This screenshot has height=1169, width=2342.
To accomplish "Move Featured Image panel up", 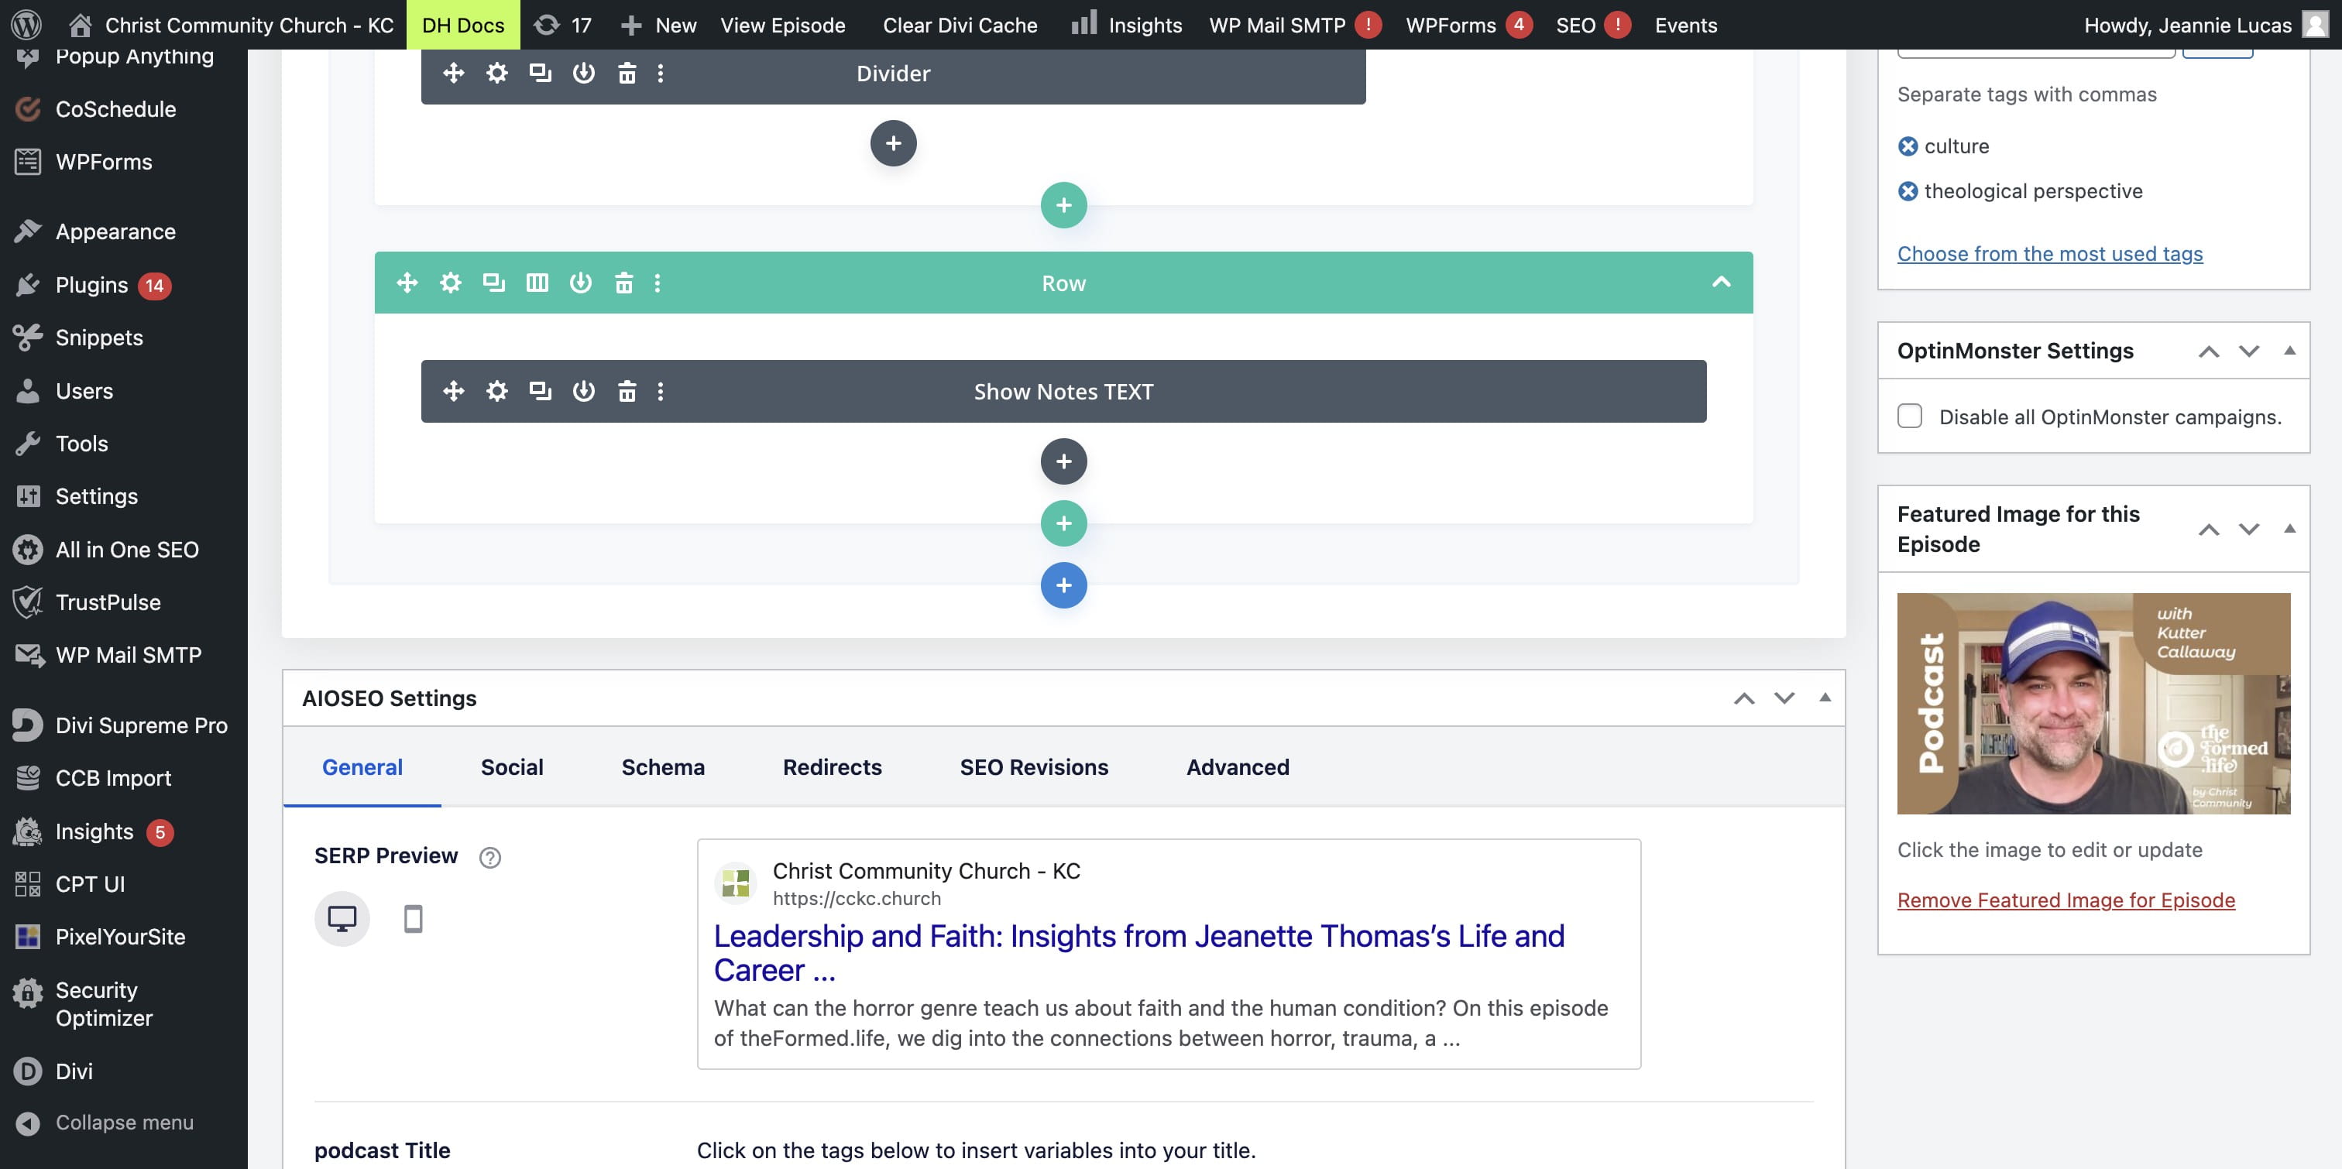I will [x=2208, y=530].
